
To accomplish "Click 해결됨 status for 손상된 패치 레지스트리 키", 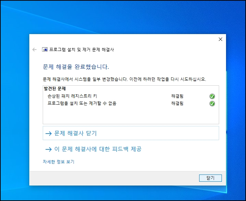I will [177, 96].
